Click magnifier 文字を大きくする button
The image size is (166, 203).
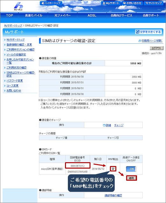point(148,32)
